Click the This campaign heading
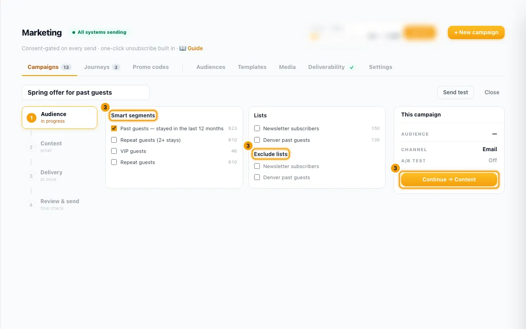The height and width of the screenshot is (329, 526). tap(421, 114)
